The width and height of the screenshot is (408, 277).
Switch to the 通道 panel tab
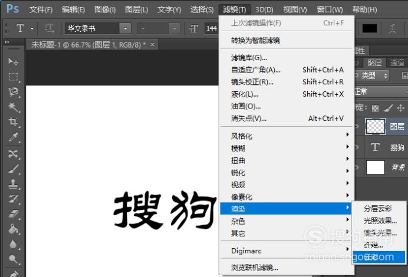point(397,62)
